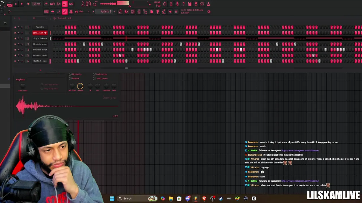Open the Line snap dropdown

[84, 12]
